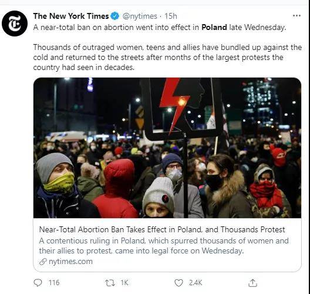Open the 15h timestamp permalink
This screenshot has height=294, width=310.
[171, 16]
